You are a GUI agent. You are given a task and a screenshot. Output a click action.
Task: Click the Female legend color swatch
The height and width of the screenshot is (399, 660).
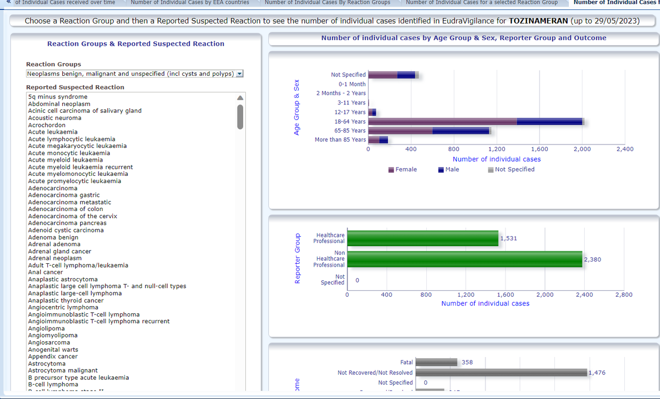pyautogui.click(x=391, y=170)
